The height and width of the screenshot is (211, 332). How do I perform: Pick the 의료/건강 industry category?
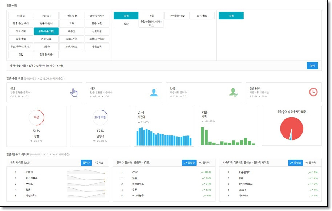click(72, 39)
